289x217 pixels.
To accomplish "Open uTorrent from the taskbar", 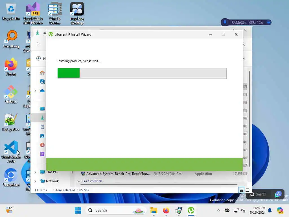I will pyautogui.click(x=191, y=210).
